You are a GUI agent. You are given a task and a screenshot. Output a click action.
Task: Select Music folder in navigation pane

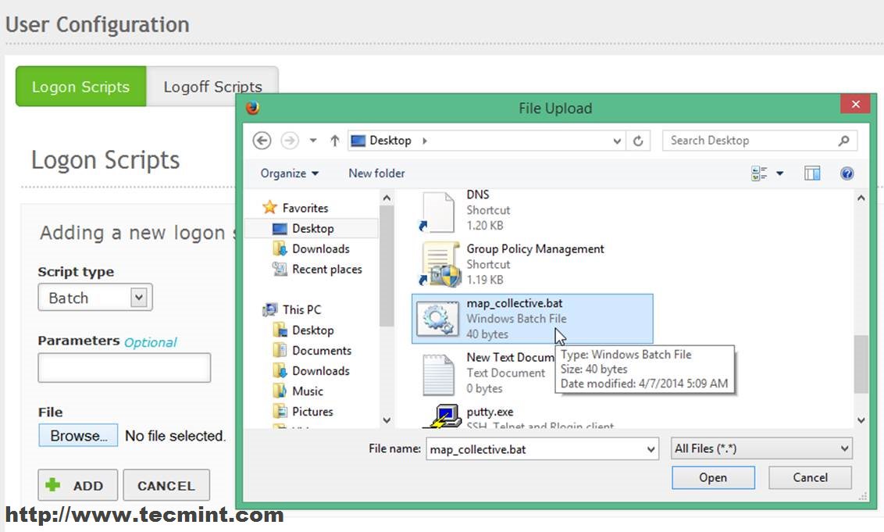pos(298,391)
